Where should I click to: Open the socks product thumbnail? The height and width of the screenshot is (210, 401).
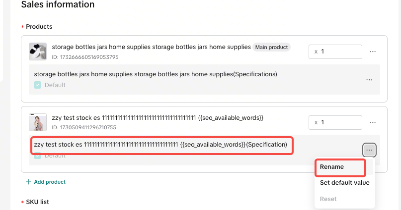pos(38,52)
